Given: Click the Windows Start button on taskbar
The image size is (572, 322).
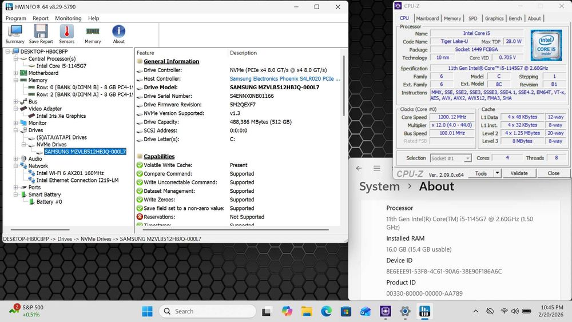Looking at the screenshot, I should [148, 312].
